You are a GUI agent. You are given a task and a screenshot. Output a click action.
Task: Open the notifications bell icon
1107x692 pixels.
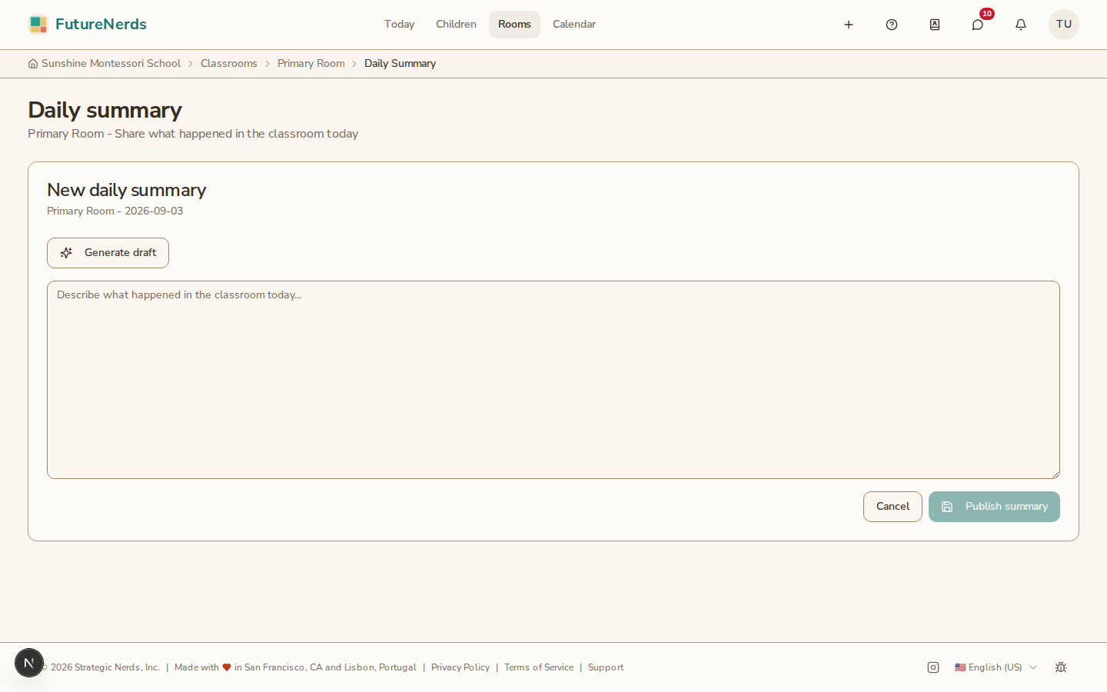point(1021,25)
